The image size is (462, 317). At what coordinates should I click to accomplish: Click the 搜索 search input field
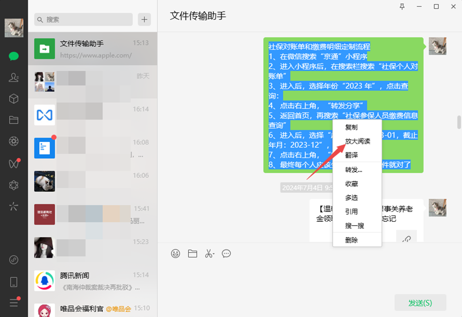(84, 19)
